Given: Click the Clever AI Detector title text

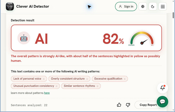Looking at the screenshot, I should (x=32, y=7).
